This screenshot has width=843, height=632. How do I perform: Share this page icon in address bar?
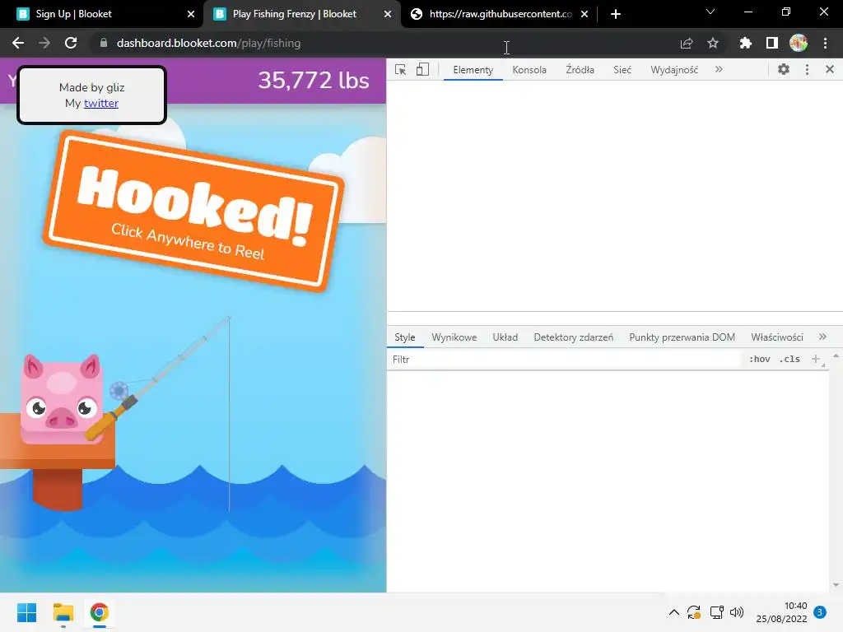(687, 43)
